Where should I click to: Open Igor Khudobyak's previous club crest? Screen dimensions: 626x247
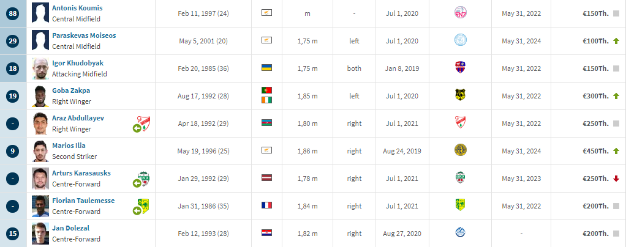461,67
